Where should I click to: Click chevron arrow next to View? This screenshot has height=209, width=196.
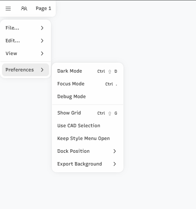[x=42, y=53]
